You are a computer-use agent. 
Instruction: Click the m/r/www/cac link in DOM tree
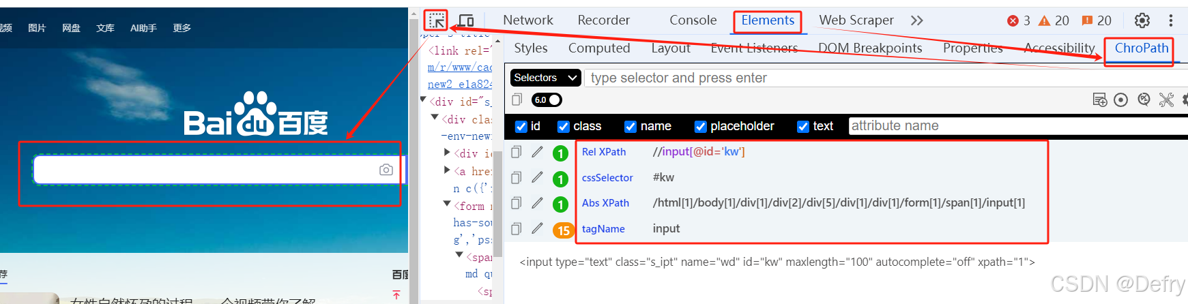coord(460,67)
